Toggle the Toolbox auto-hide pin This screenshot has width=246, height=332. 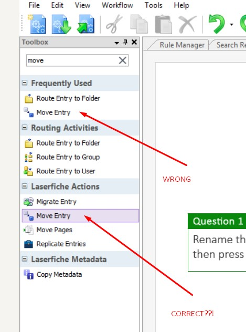click(x=125, y=42)
